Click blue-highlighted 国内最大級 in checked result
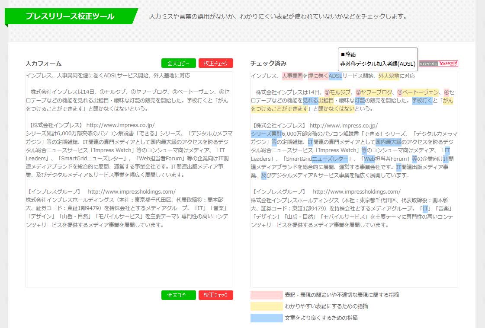Image resolution: width=485 pixels, height=328 pixels. (x=389, y=142)
